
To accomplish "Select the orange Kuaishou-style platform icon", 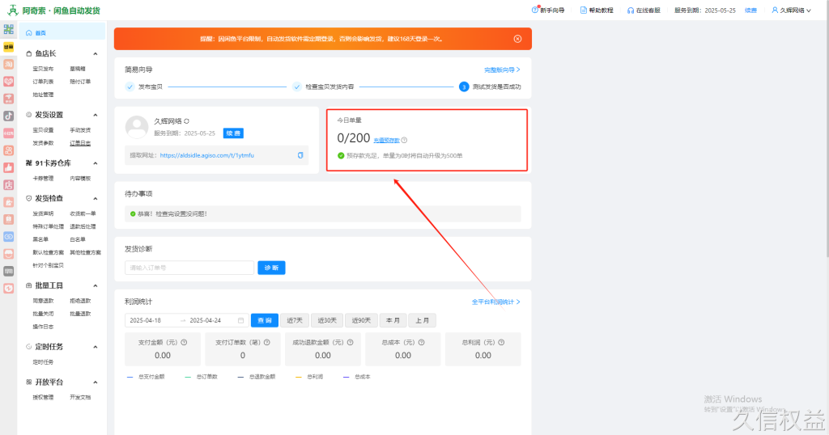I will (x=8, y=150).
